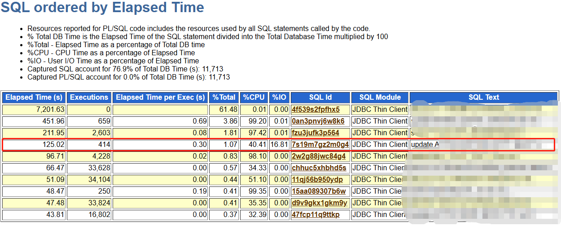Viewport: 561px width, 226px height.
Task: Click the 40.41 %CPU cell
Action: tap(254, 145)
